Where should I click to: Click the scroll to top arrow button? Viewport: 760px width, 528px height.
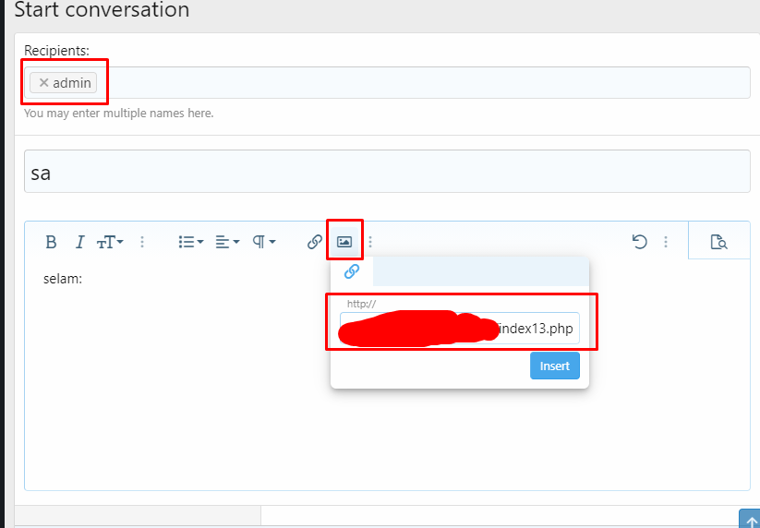coord(749,519)
